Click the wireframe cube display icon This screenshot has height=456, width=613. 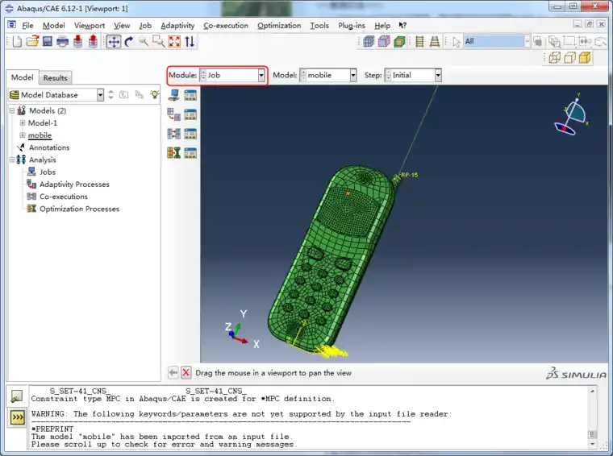coord(554,58)
